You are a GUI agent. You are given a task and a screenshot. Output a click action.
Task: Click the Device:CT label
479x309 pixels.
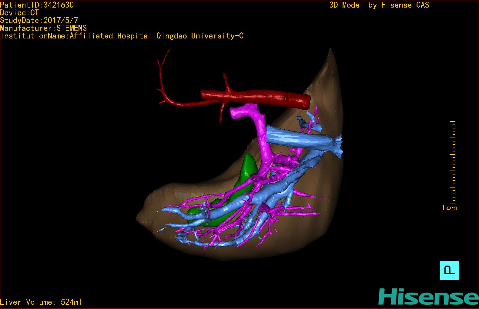click(x=19, y=13)
